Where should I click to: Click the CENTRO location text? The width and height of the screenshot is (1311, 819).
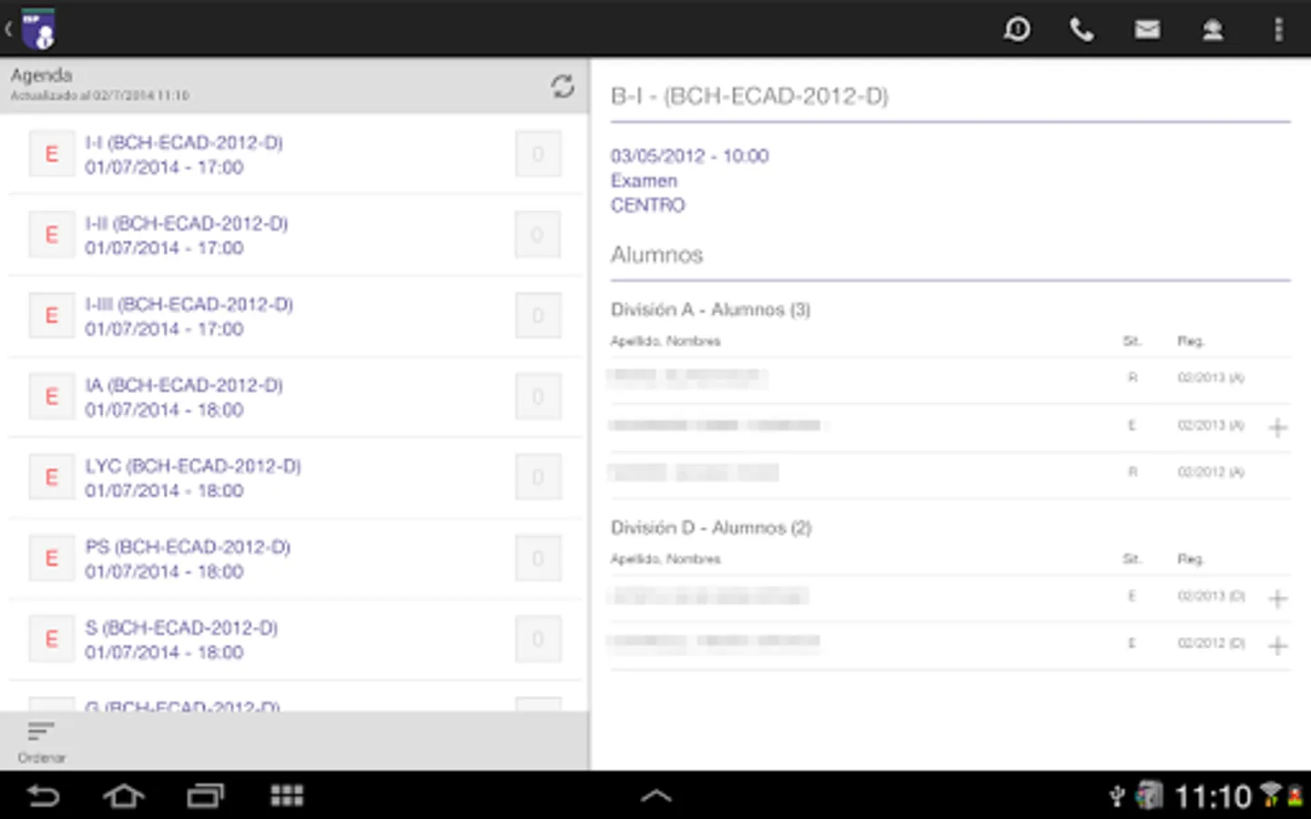[x=647, y=205]
